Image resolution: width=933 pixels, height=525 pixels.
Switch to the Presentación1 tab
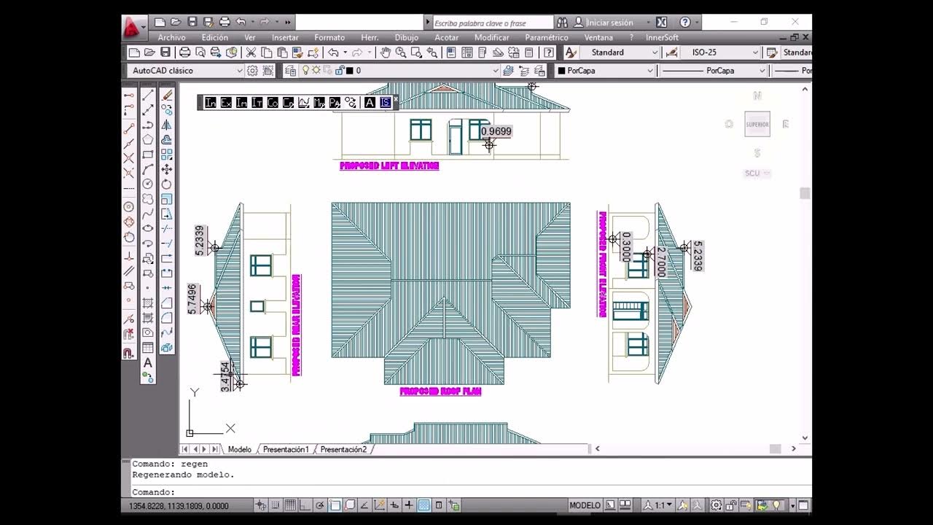coord(286,449)
